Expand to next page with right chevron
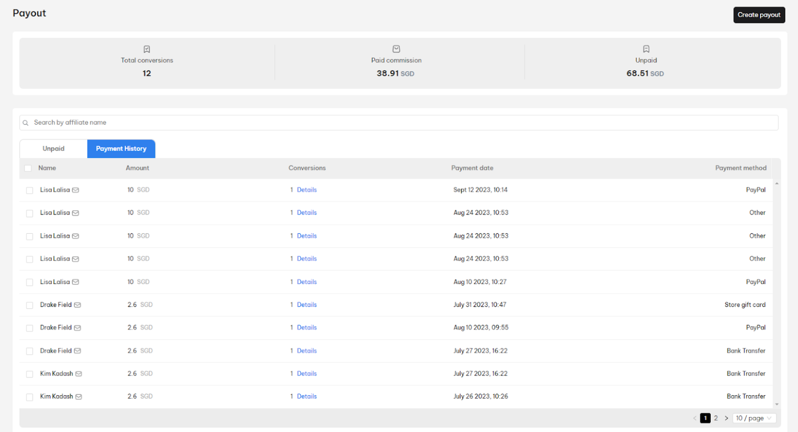Screen dimensions: 798x432 [726, 418]
